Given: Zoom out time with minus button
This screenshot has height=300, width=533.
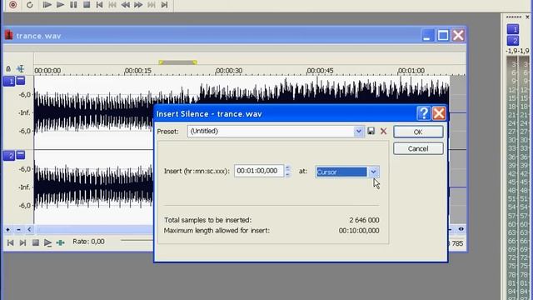Looking at the screenshot, I should point(18,230).
